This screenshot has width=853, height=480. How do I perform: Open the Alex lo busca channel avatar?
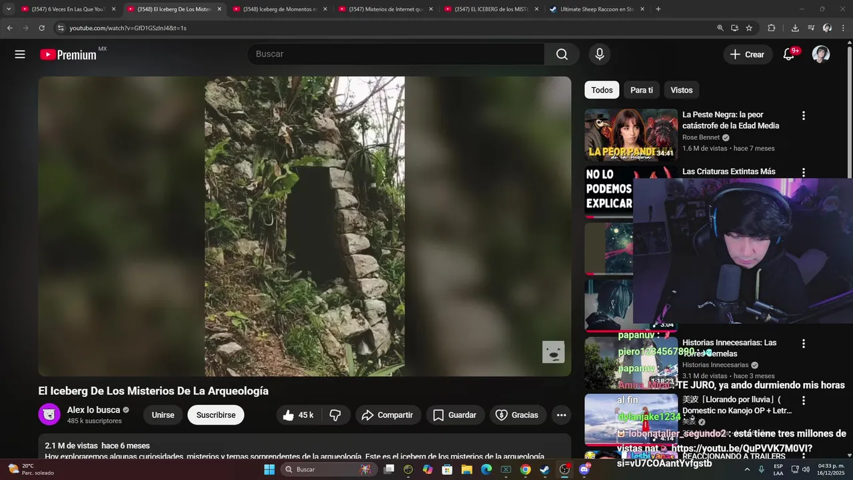click(x=49, y=415)
